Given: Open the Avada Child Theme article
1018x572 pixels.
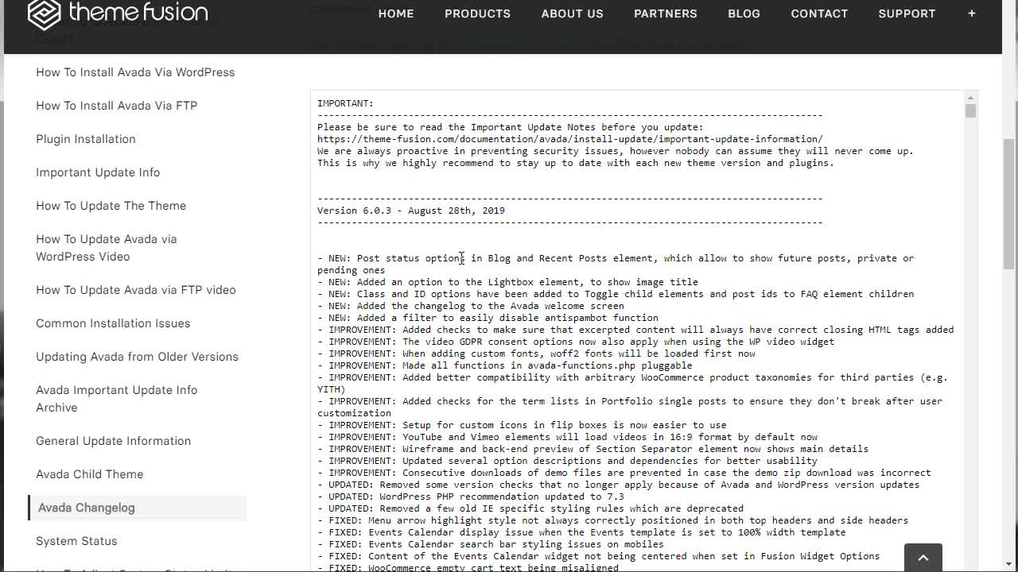Looking at the screenshot, I should tap(90, 474).
